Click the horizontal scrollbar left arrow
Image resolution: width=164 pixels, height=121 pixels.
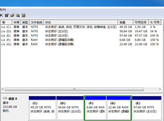[3, 89]
